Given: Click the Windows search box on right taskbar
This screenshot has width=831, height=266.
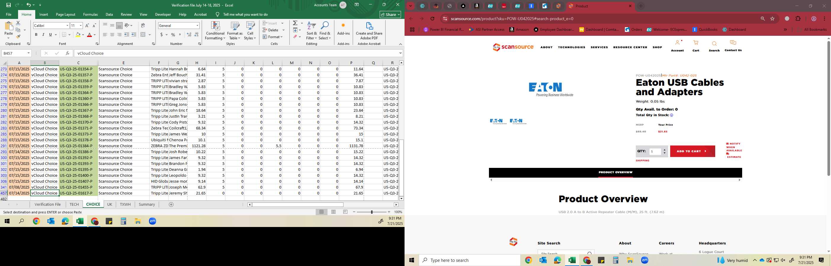Looking at the screenshot, I should point(469,260).
